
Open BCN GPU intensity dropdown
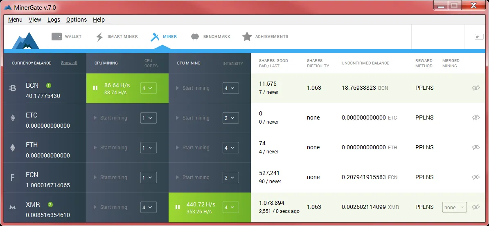pos(231,88)
